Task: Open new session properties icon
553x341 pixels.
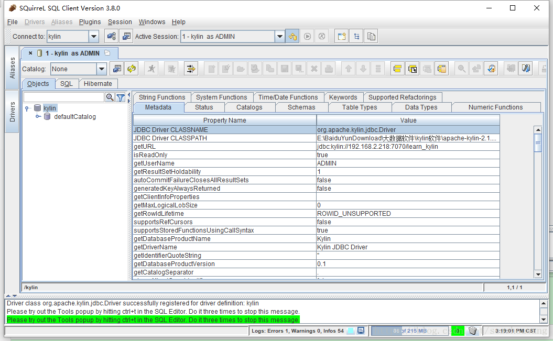Action: point(126,36)
